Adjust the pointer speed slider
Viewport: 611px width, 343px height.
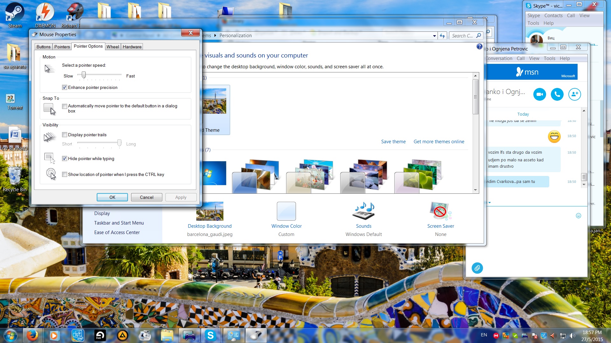84,75
